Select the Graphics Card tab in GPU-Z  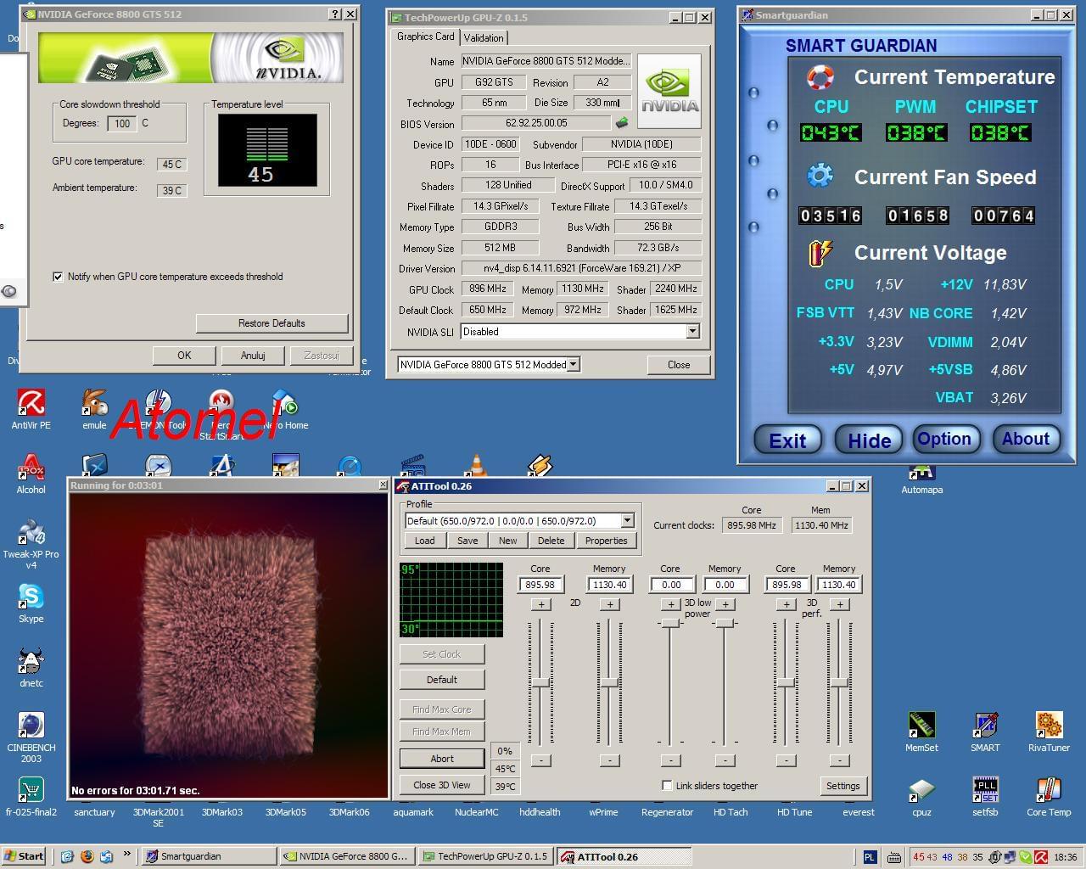point(425,36)
